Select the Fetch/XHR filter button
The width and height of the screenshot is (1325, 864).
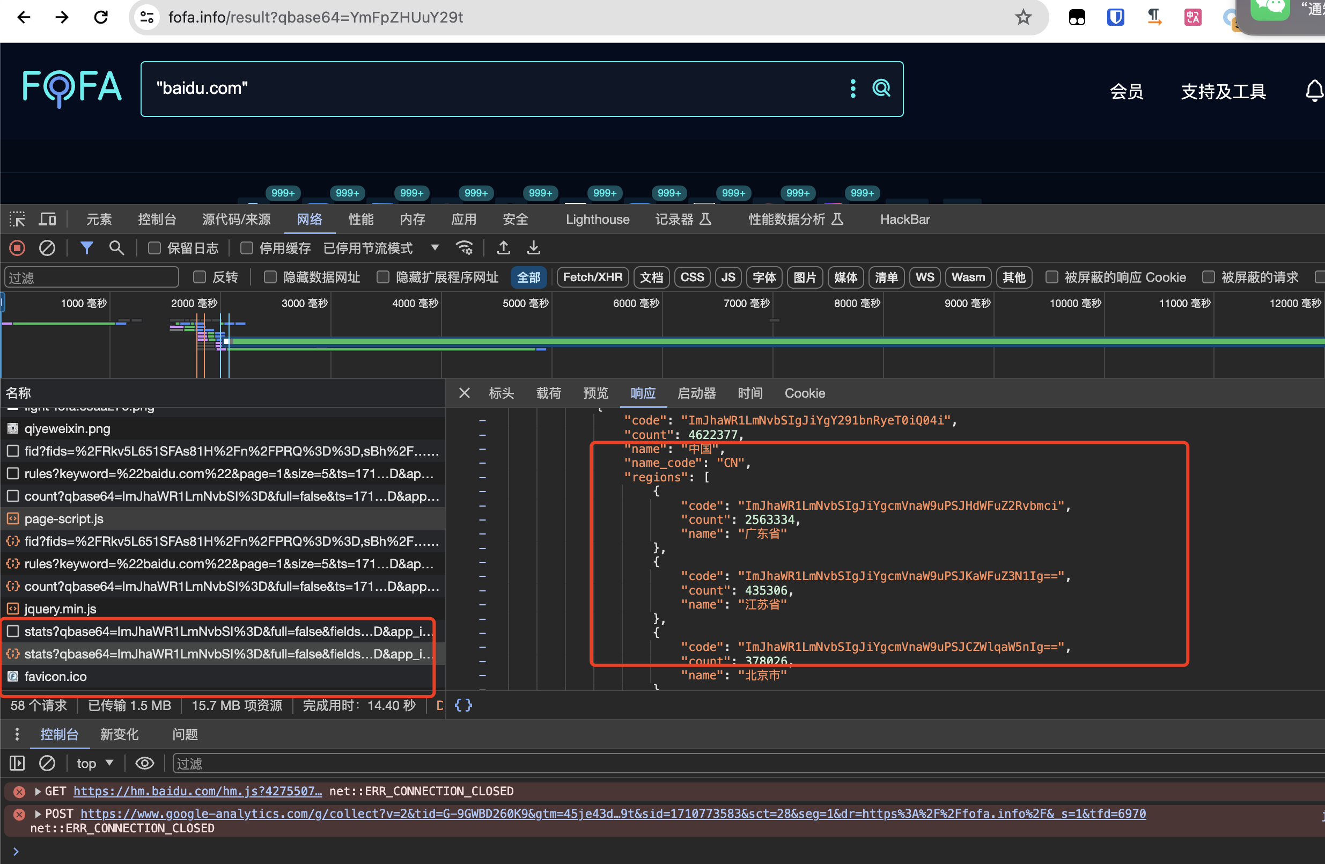coord(592,277)
